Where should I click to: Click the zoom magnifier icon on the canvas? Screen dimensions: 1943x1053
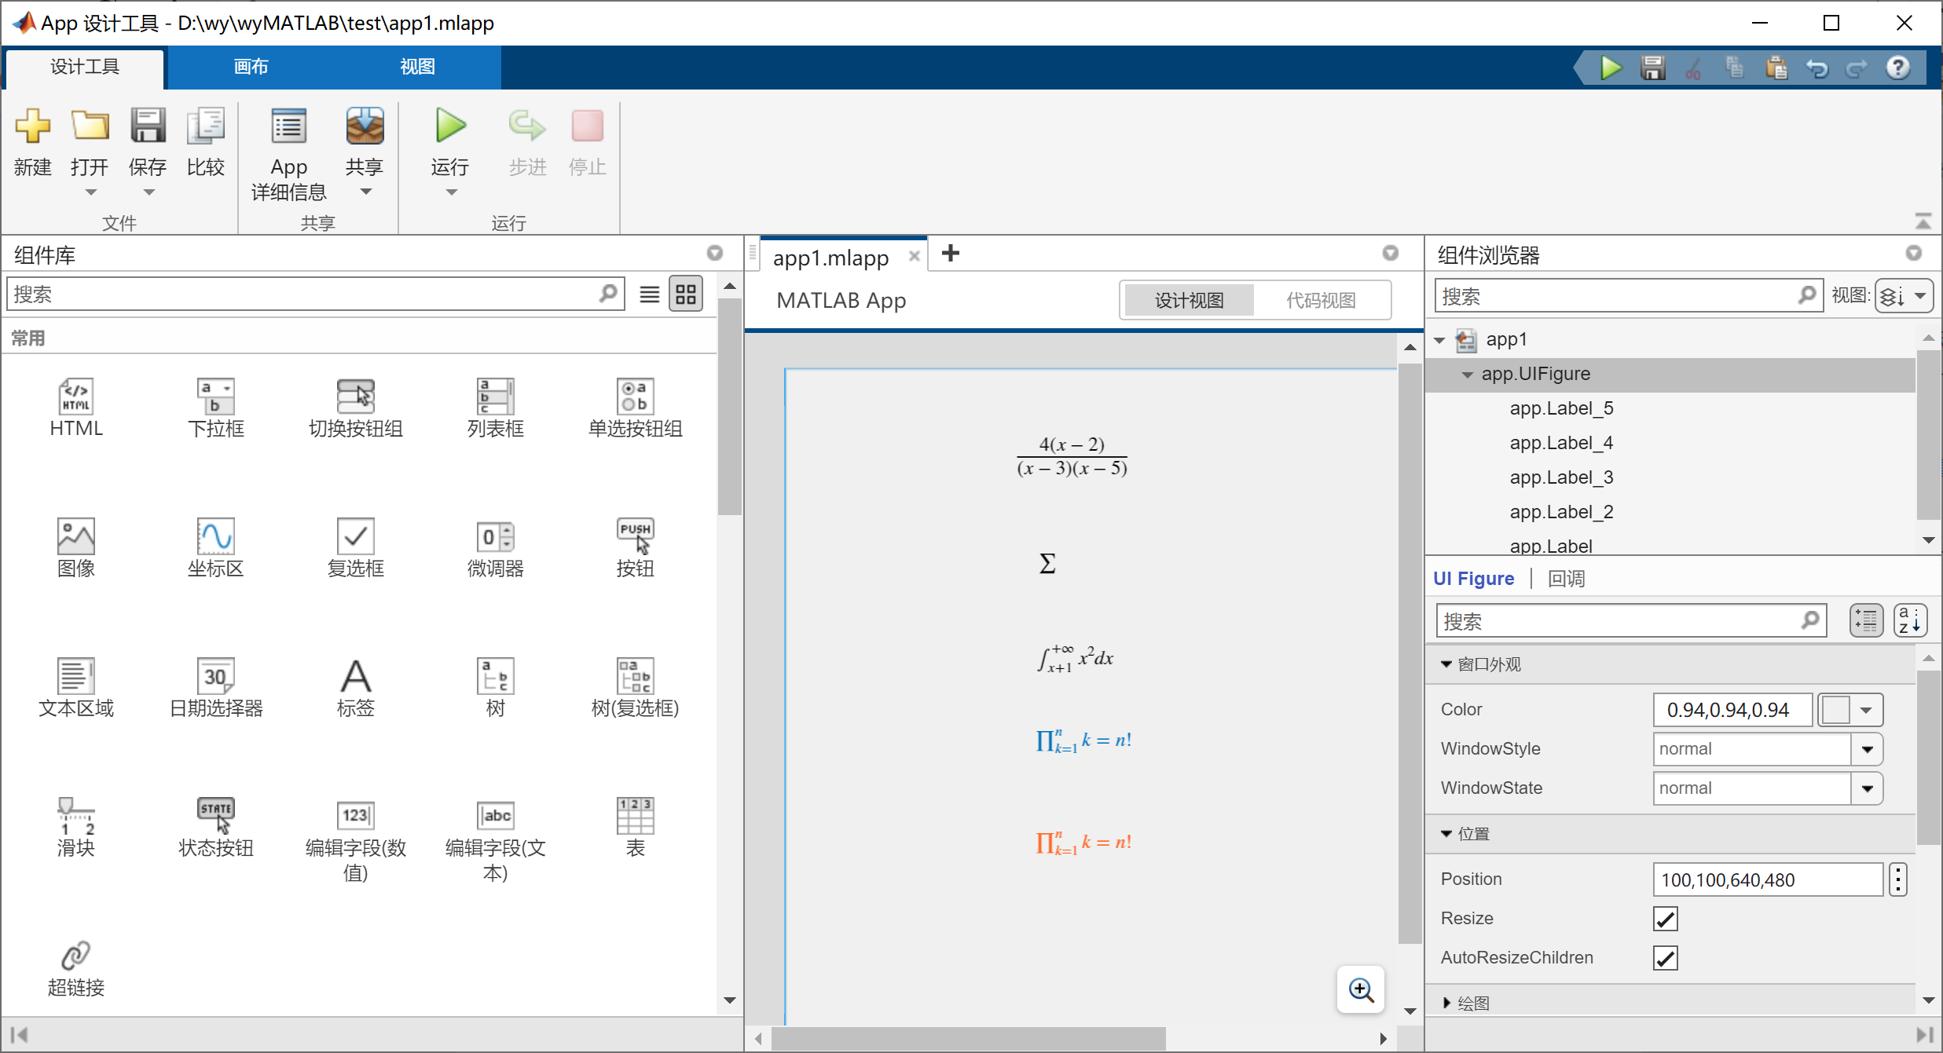(x=1361, y=989)
